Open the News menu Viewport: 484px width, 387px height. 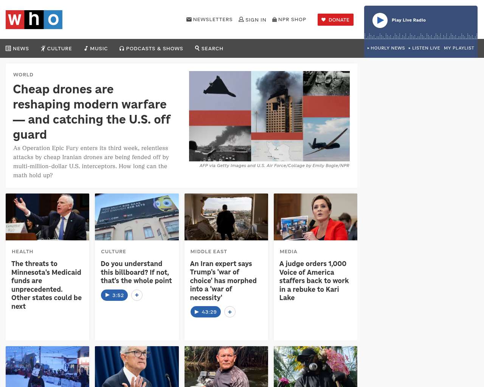coord(17,48)
